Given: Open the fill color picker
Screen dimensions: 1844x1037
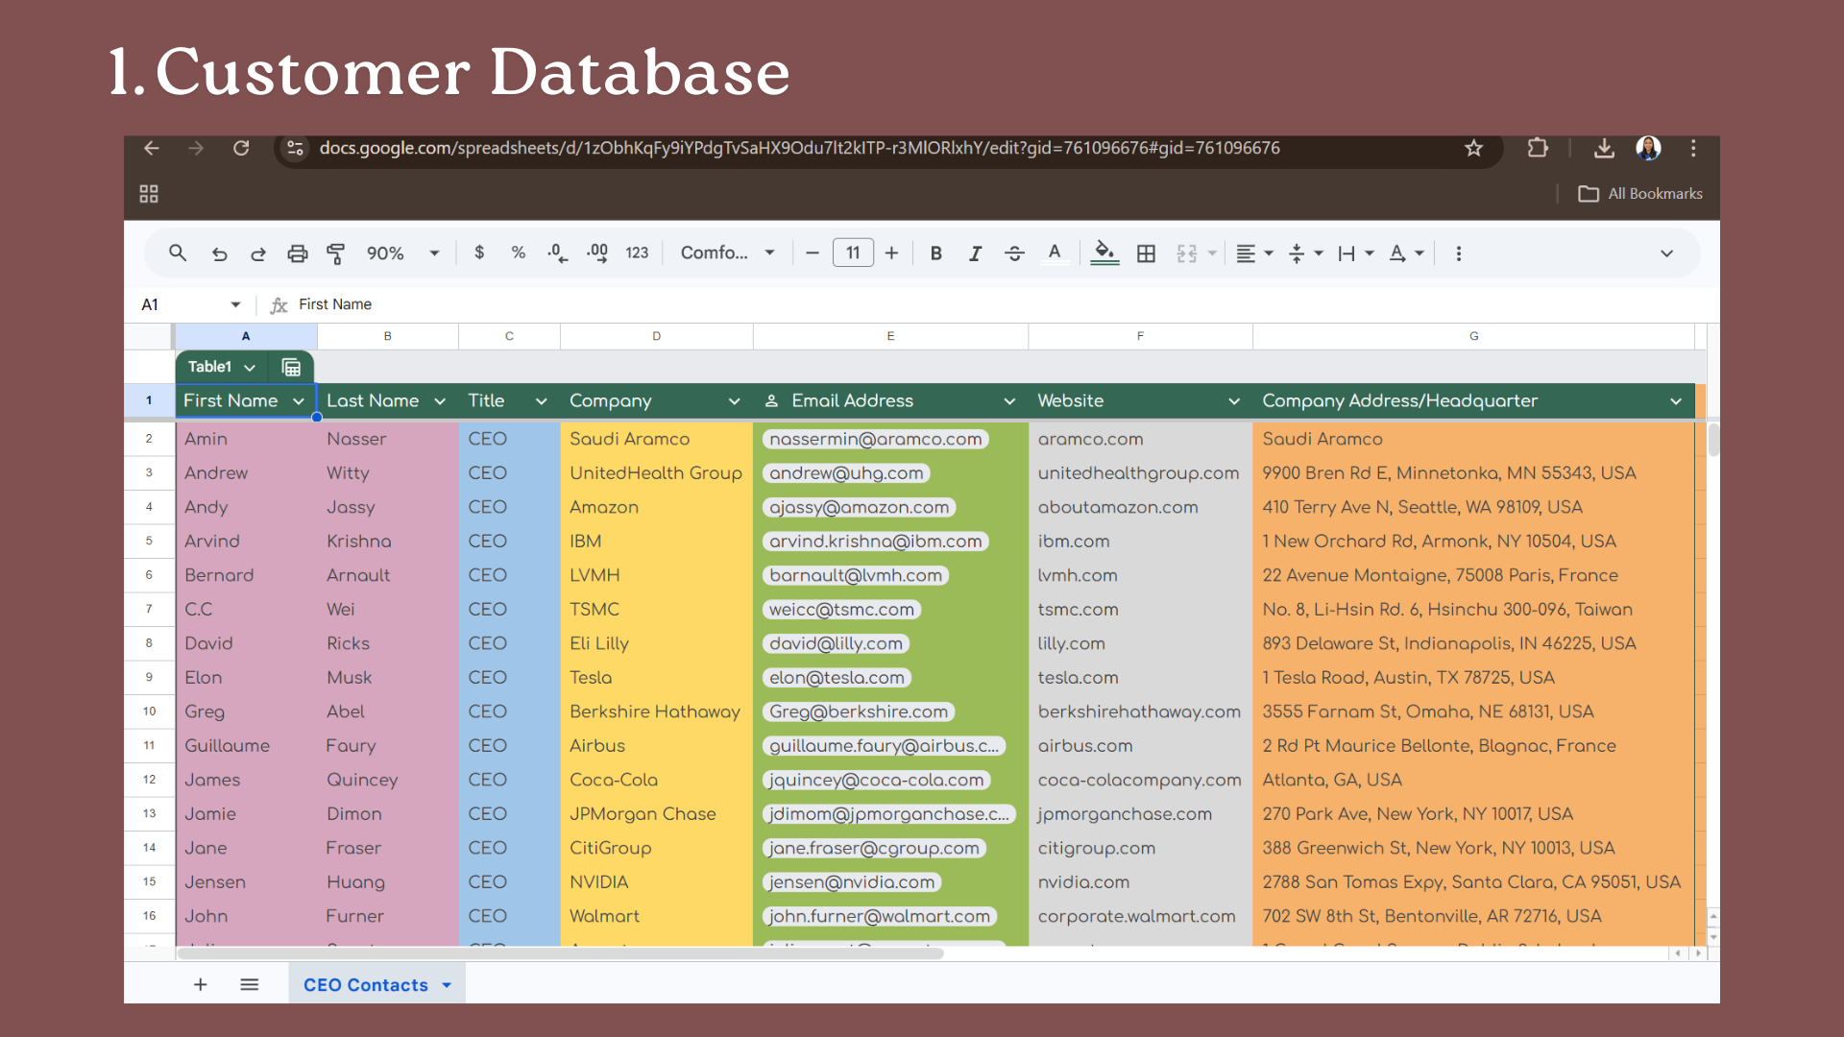Looking at the screenshot, I should [1104, 253].
